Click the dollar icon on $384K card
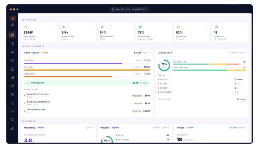The width and height of the screenshot is (261, 148). (26, 27)
